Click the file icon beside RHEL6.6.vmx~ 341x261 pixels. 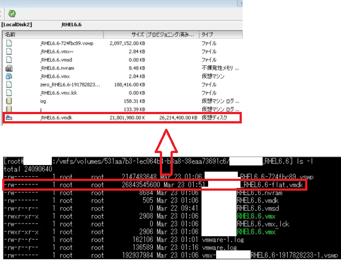tap(9, 51)
